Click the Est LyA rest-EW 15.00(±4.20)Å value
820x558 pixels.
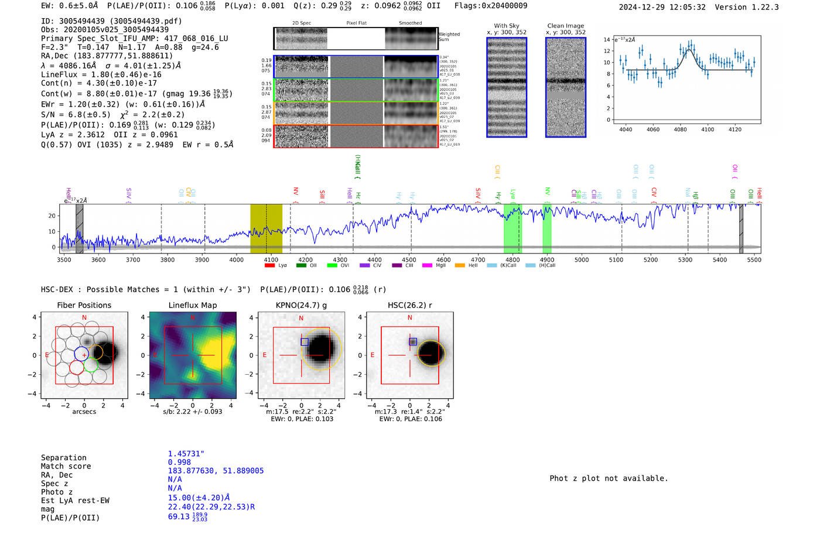(199, 498)
